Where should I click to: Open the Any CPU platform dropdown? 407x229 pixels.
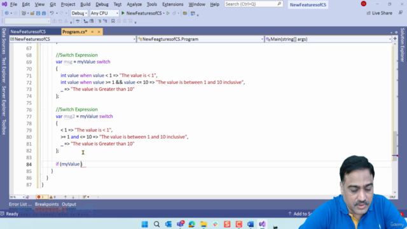pos(104,13)
